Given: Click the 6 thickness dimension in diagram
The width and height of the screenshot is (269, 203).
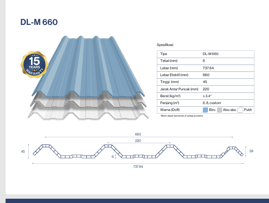Looking at the screenshot, I should click(x=113, y=157).
